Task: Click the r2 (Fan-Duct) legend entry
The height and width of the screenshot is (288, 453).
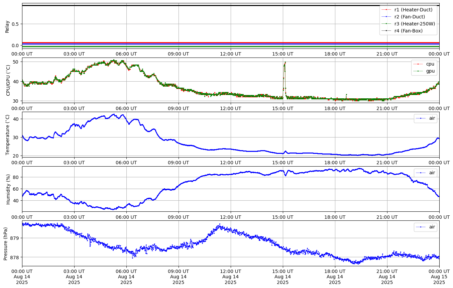Action: click(x=403, y=17)
